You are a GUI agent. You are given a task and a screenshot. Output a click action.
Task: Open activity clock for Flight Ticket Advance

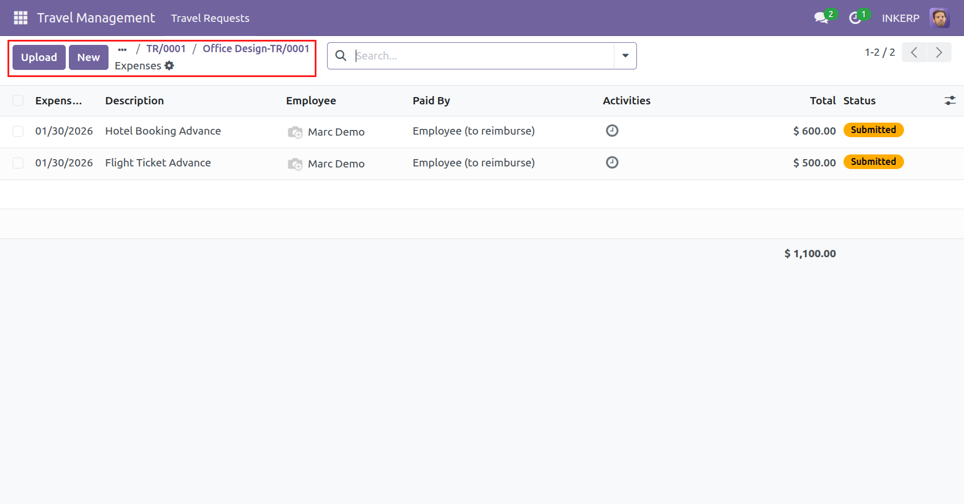(612, 162)
